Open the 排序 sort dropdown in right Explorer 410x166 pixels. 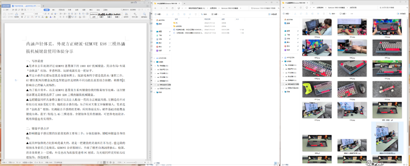coord(333,13)
